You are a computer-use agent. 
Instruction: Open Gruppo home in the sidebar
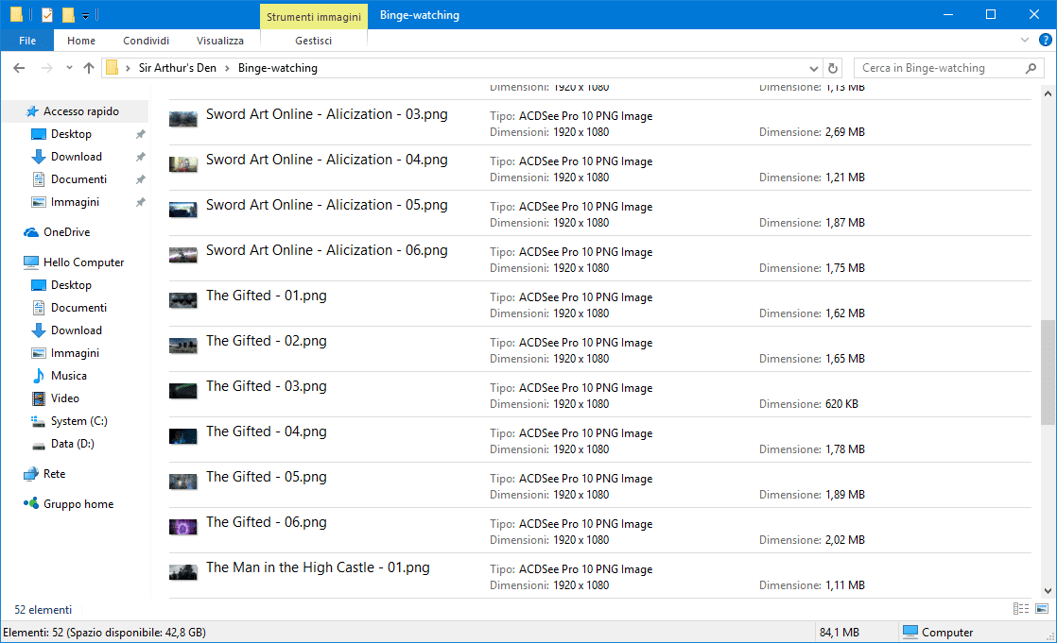click(78, 504)
